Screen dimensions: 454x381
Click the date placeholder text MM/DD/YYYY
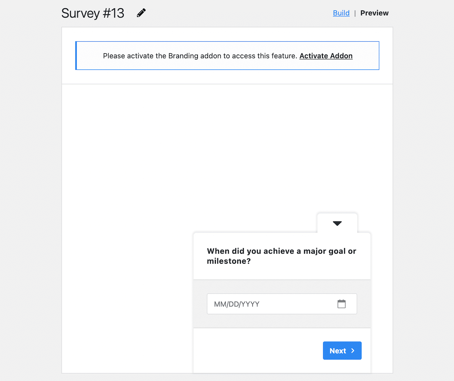click(x=236, y=304)
